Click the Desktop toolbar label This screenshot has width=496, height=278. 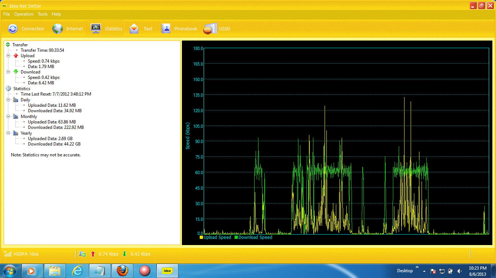click(x=405, y=271)
